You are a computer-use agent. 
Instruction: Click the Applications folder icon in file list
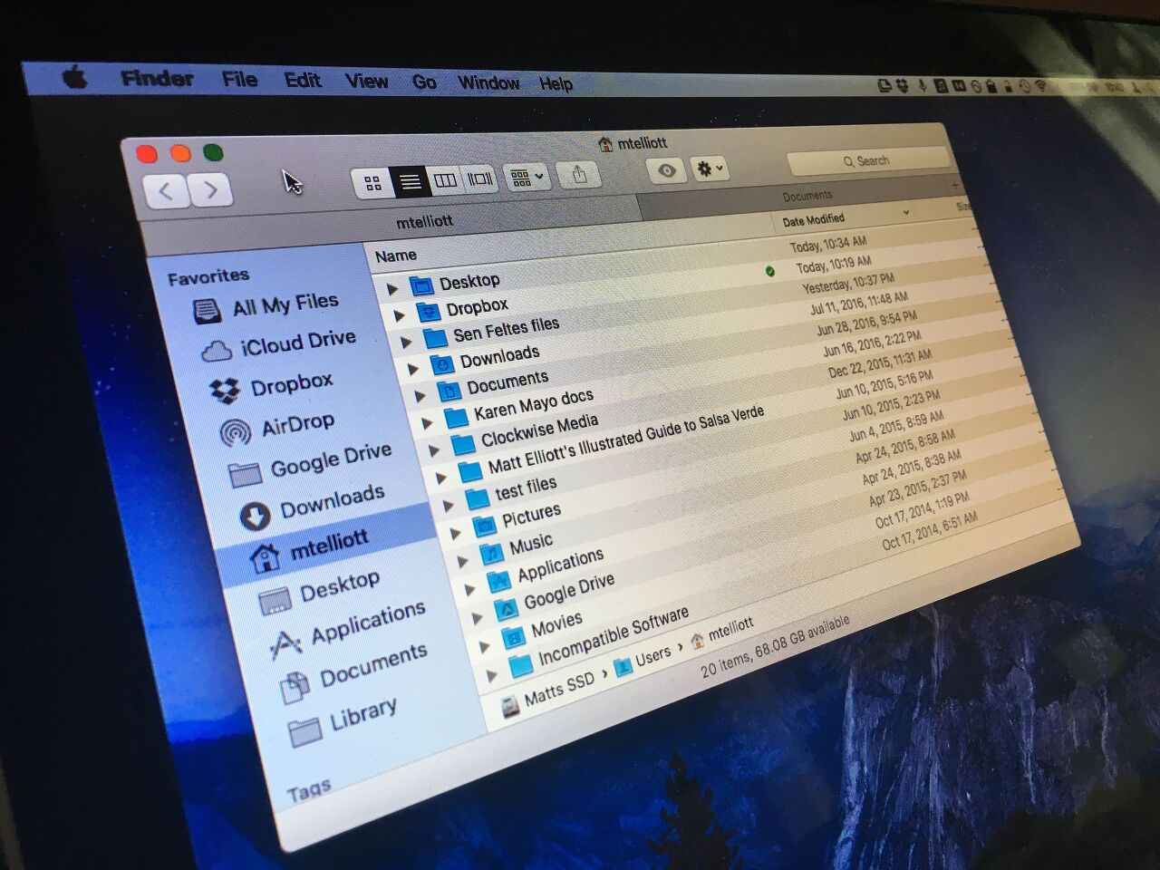tap(498, 580)
